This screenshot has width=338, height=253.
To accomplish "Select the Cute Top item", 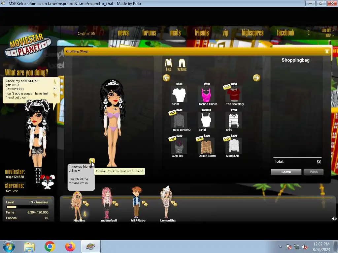I will click(179, 146).
